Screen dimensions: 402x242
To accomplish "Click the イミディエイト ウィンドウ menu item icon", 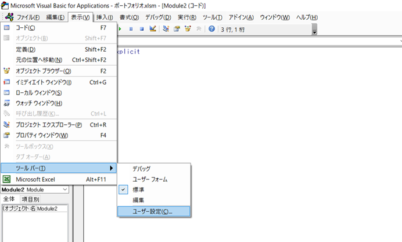I will 6,82.
